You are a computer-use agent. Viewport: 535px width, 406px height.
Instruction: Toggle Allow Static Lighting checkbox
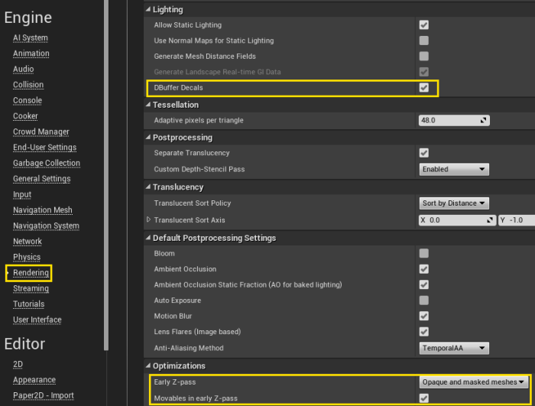(x=424, y=25)
